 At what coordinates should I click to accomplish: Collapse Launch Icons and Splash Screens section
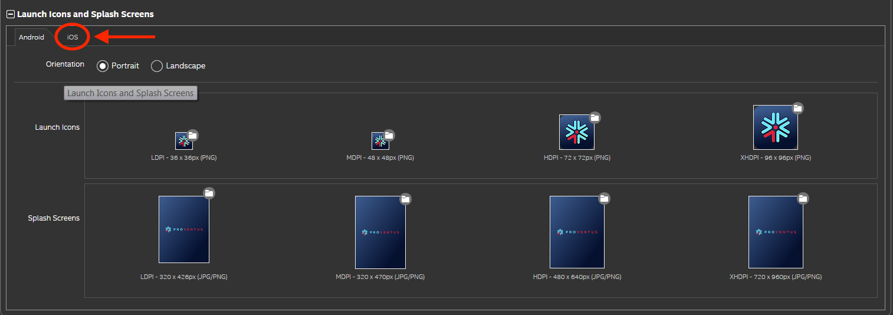coord(11,14)
